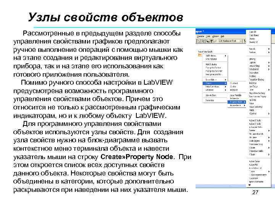Open the Application Font dropdown in toolbar
The height and width of the screenshot is (206, 275).
click(x=230, y=41)
